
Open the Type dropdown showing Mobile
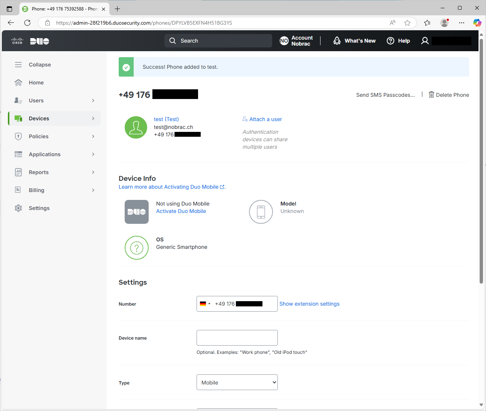coord(237,382)
